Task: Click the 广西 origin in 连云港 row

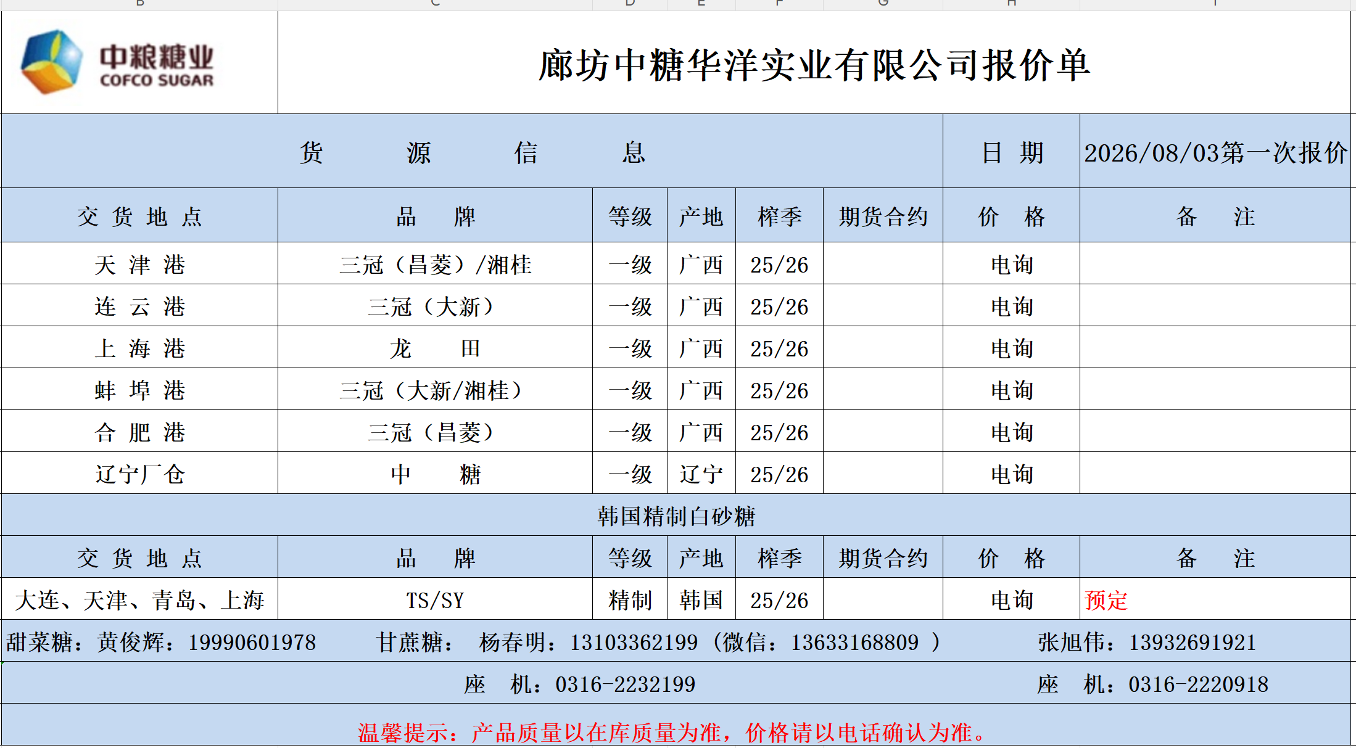Action: [701, 306]
